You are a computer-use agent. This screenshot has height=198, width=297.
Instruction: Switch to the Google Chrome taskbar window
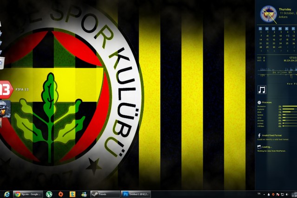tap(28, 194)
